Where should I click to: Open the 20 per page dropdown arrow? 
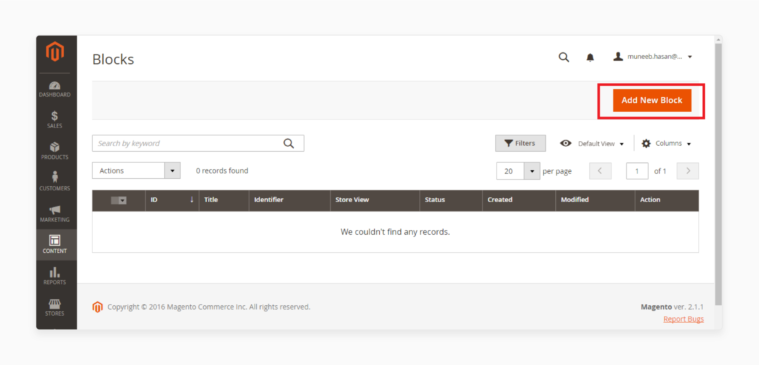click(532, 171)
